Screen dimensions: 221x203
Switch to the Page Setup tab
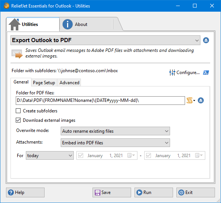44,83
